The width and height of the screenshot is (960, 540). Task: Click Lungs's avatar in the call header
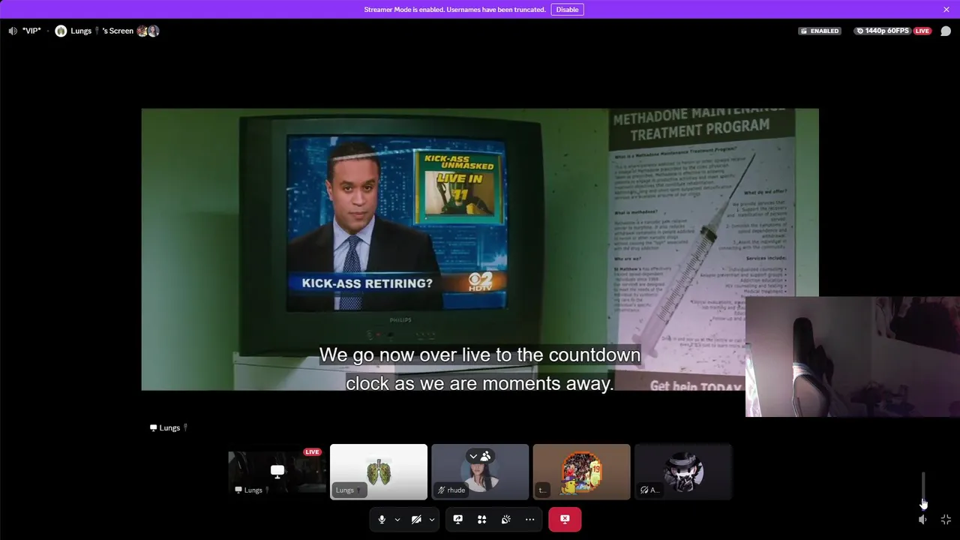click(x=61, y=31)
